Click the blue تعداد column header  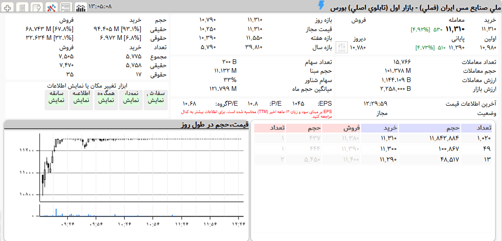tap(477, 128)
